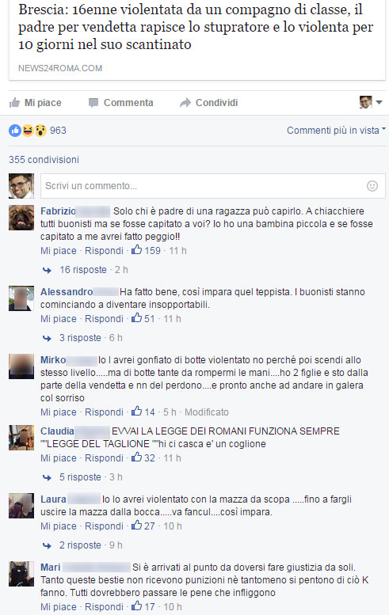Click the Condividi share arrow
Viewport: 389px width, 615px height.
point(185,103)
